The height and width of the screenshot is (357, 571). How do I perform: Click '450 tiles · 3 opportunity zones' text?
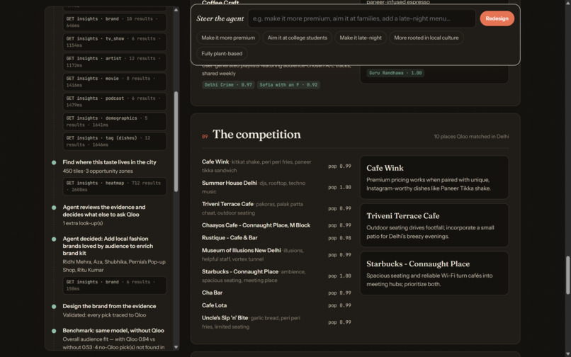(x=98, y=171)
